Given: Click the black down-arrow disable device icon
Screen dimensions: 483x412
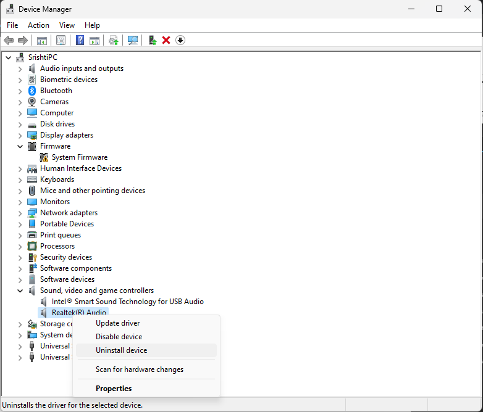Looking at the screenshot, I should pos(180,40).
